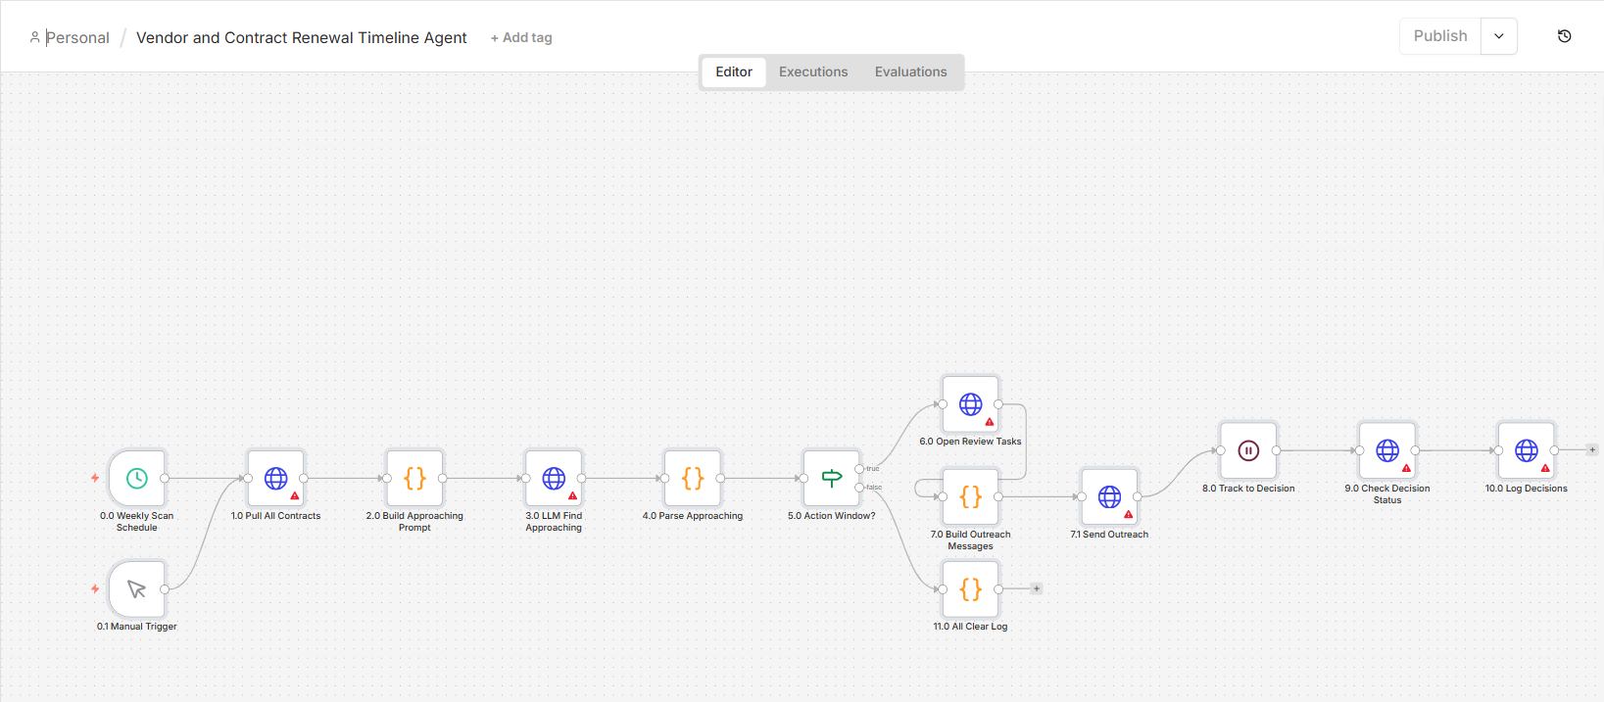This screenshot has width=1604, height=702.
Task: Open the 3.0 LLM Find Approaching HTTP node
Action: pyautogui.click(x=554, y=478)
